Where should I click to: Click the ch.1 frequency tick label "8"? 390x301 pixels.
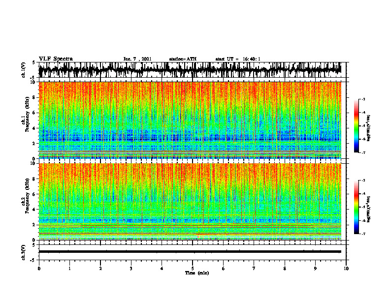point(34,97)
